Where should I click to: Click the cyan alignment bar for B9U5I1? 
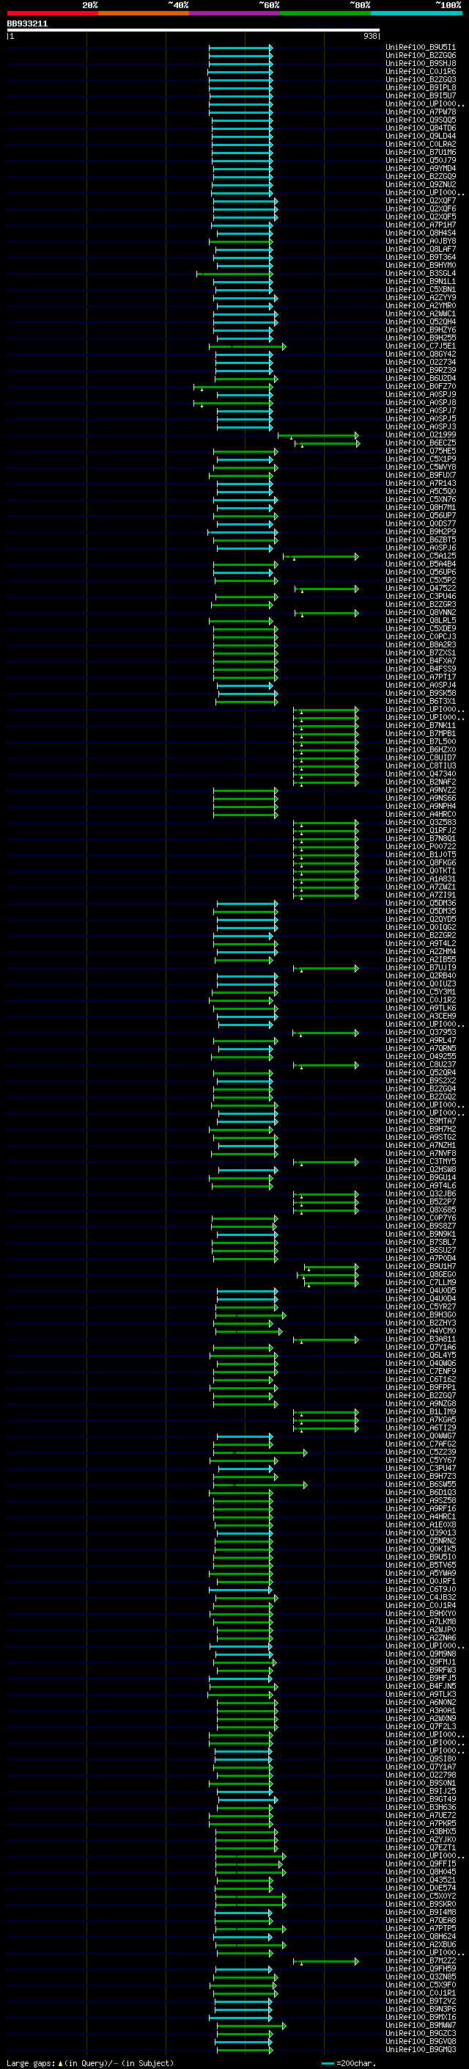click(x=240, y=48)
